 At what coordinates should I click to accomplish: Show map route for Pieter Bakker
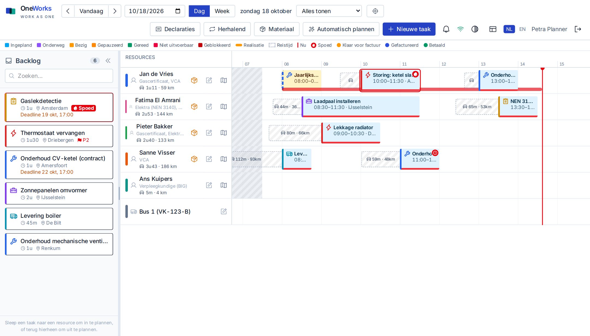pos(224,133)
